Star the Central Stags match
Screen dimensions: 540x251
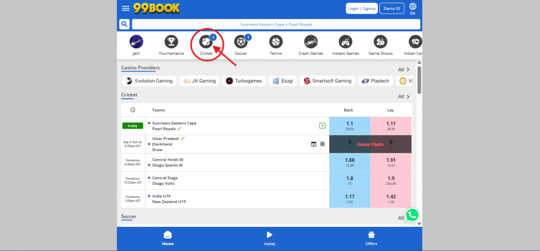click(x=149, y=177)
